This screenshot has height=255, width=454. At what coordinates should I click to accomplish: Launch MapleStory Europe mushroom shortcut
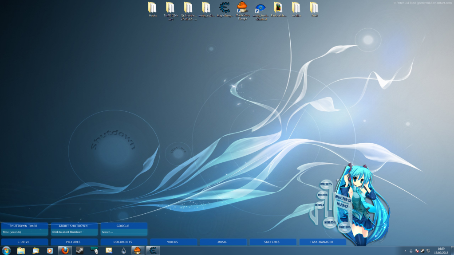[242, 11]
